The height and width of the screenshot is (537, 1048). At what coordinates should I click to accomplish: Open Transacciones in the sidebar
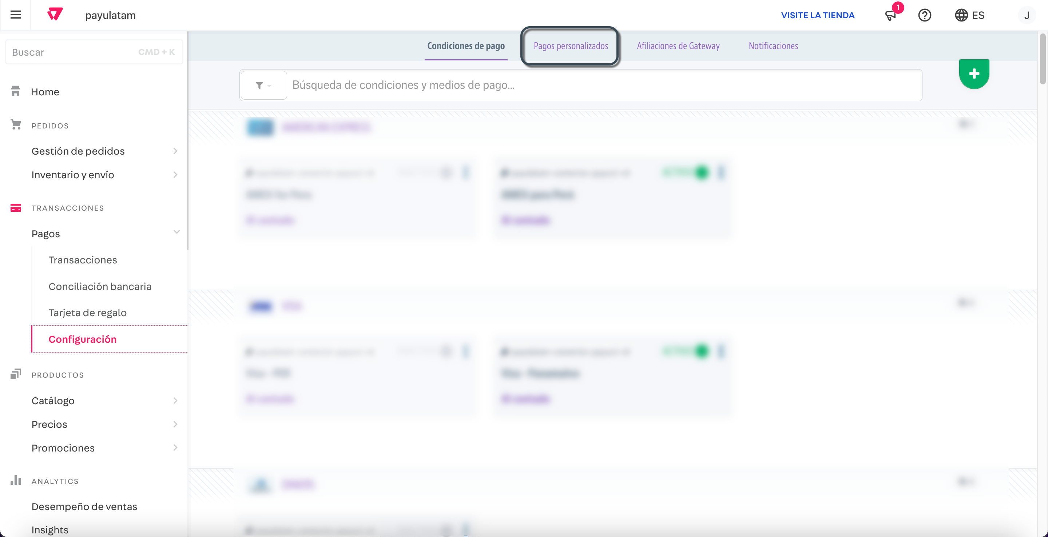coord(83,260)
